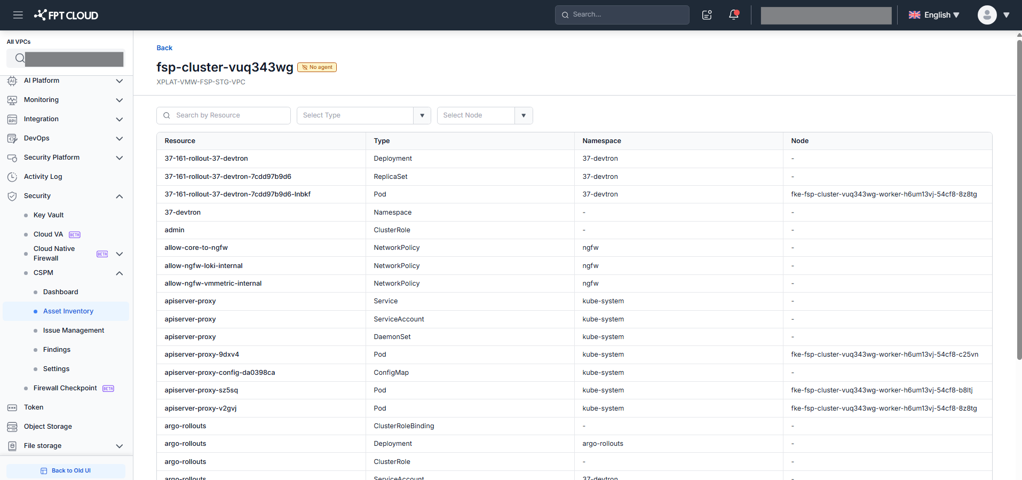Click the UK flag language icon

tap(915, 15)
